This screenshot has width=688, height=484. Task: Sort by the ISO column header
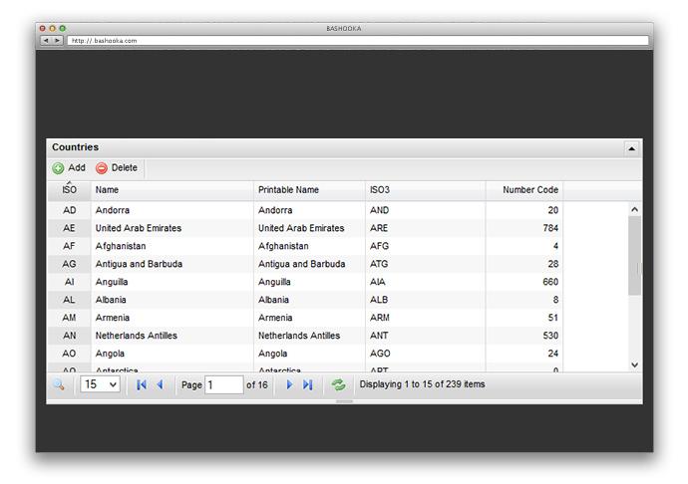point(70,190)
